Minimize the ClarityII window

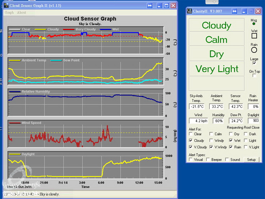pos(244,11)
